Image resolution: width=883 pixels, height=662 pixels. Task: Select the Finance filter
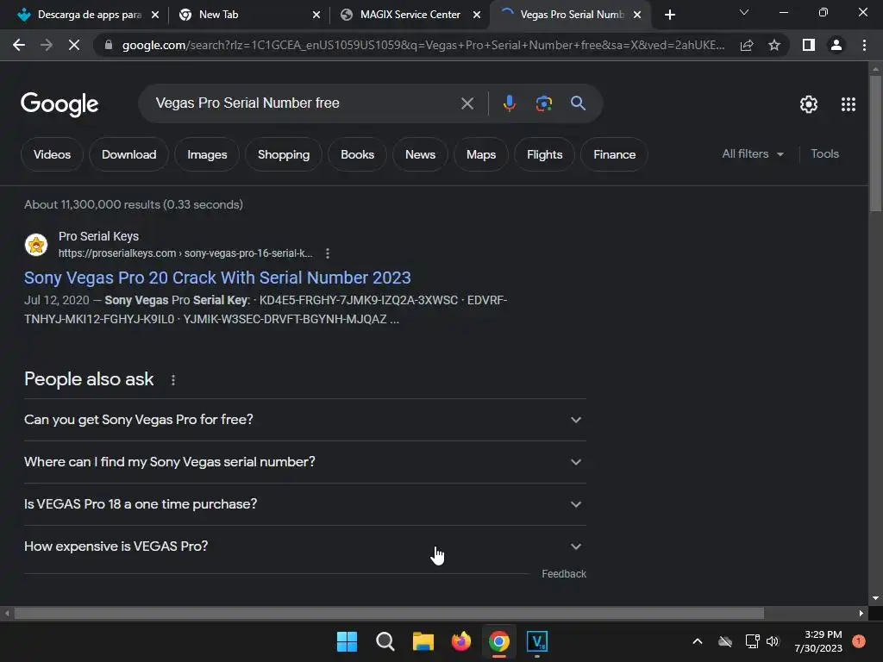pos(614,154)
